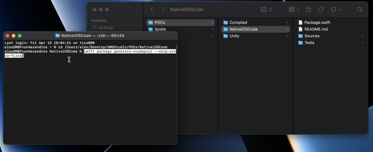The height and width of the screenshot is (152, 373).
Task: Click the cd command line in Terminal
Action: tap(86, 47)
